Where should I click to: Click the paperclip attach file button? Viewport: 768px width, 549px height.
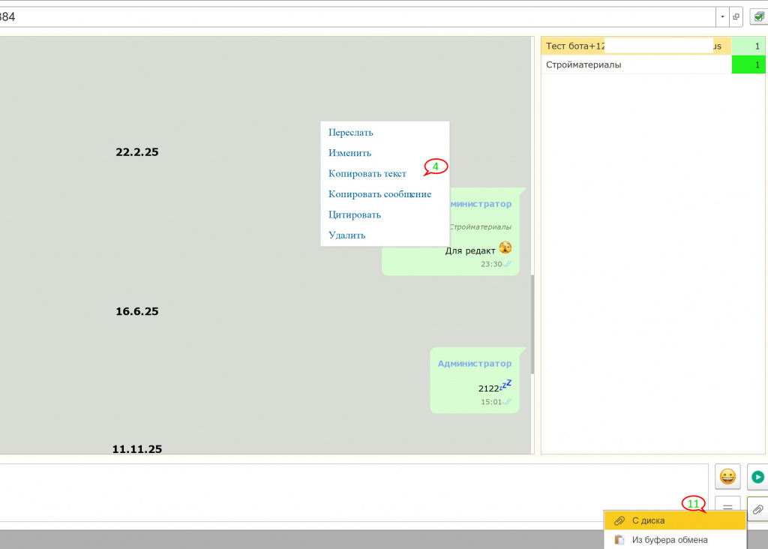pyautogui.click(x=757, y=509)
